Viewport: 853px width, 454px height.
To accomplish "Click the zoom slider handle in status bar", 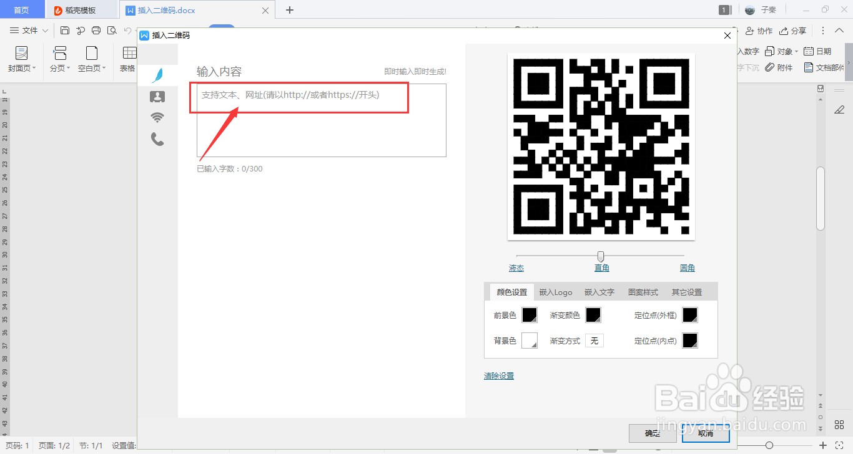I will 769,445.
